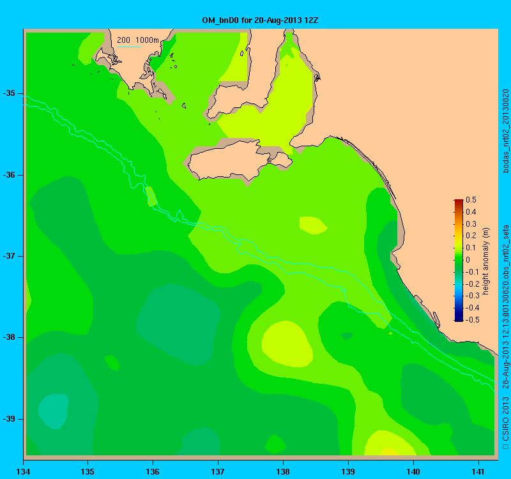Select the "-38" latitude tick label
This screenshot has width=511, height=479.
(9, 337)
